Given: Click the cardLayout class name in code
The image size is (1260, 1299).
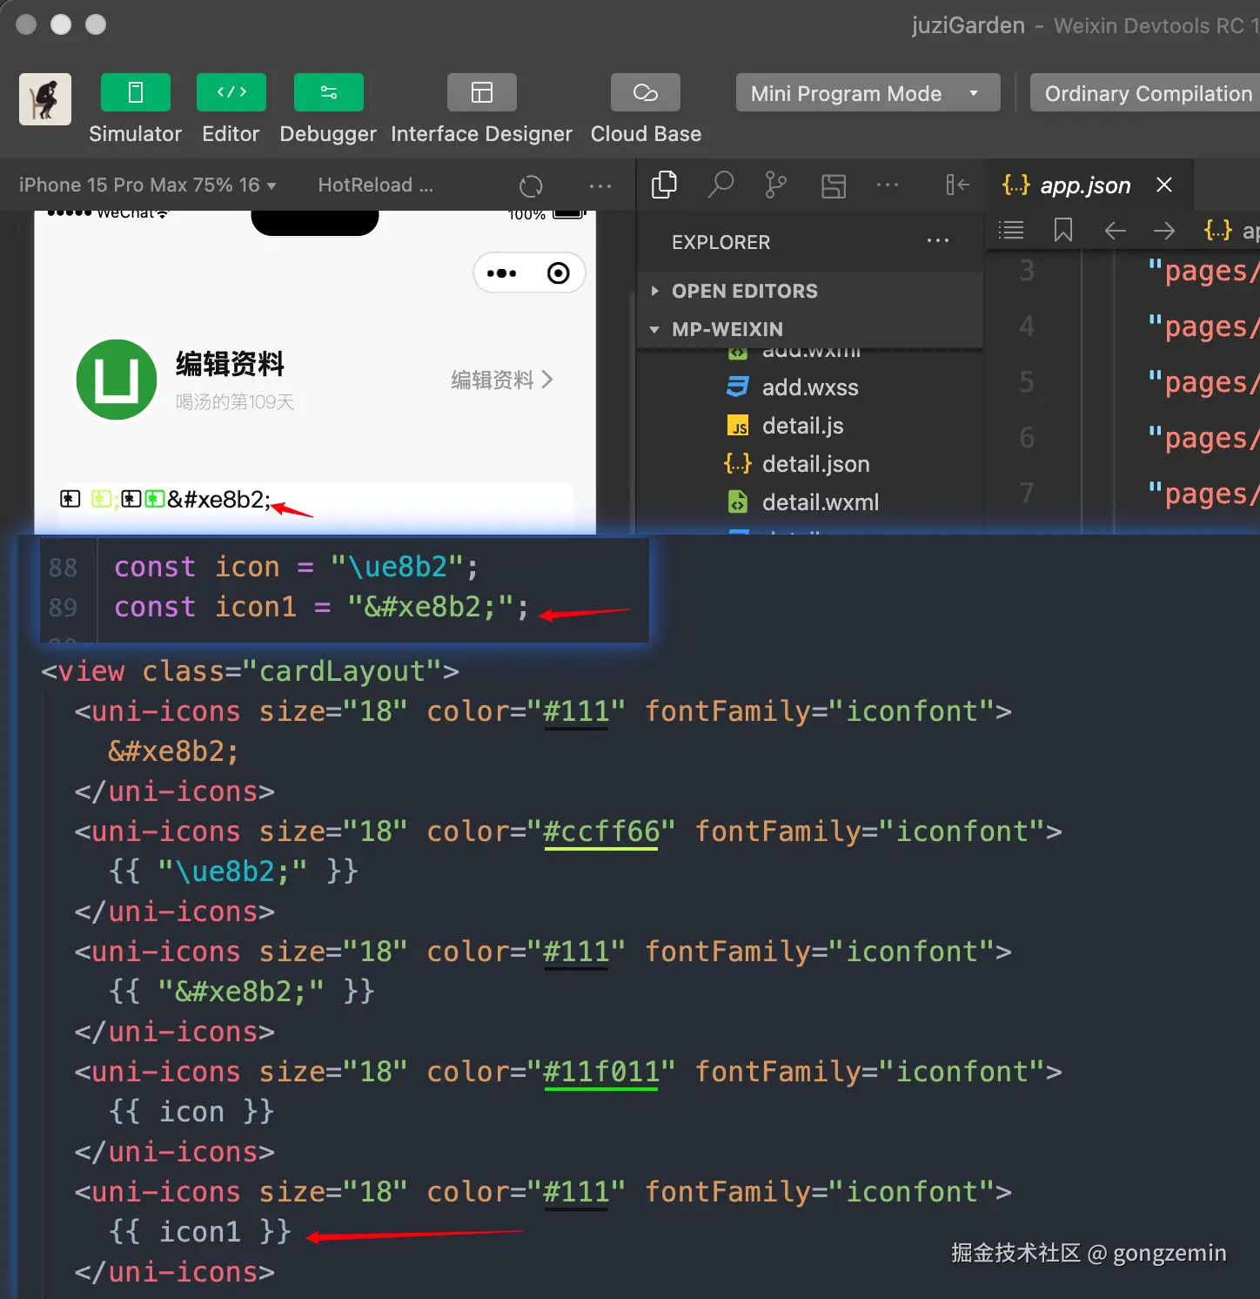Looking at the screenshot, I should [342, 671].
